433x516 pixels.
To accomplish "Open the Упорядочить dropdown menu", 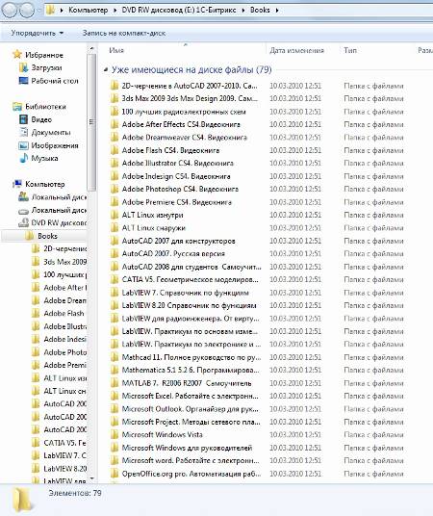I will coord(38,33).
